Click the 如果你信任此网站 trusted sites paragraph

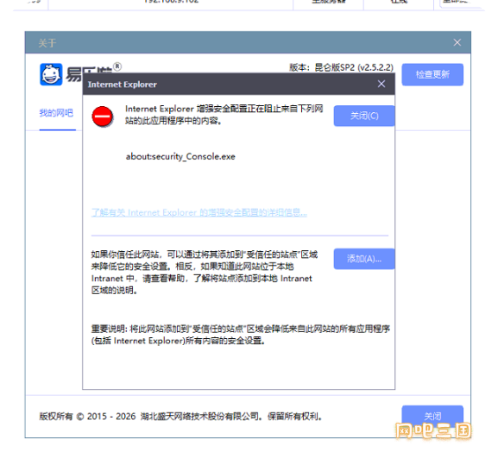[205, 272]
